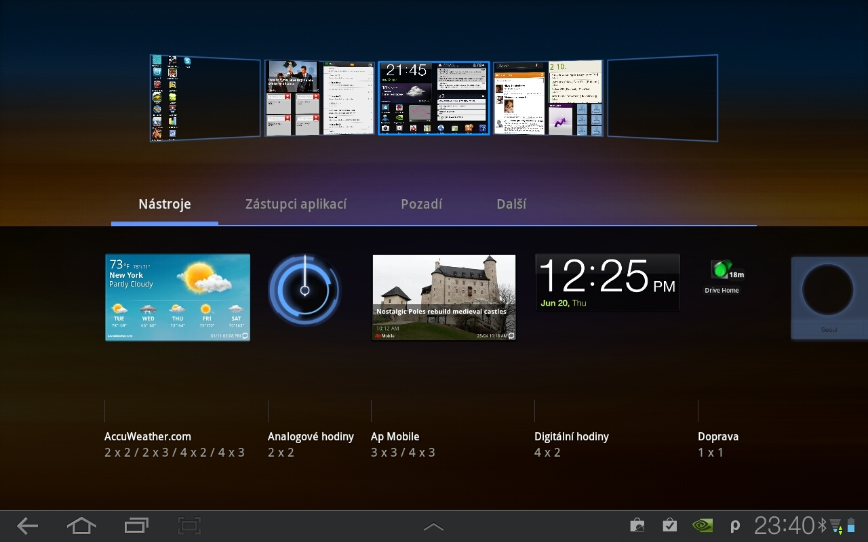Screen dimensions: 868x542
Task: Open the Pozadí tab
Action: point(421,203)
